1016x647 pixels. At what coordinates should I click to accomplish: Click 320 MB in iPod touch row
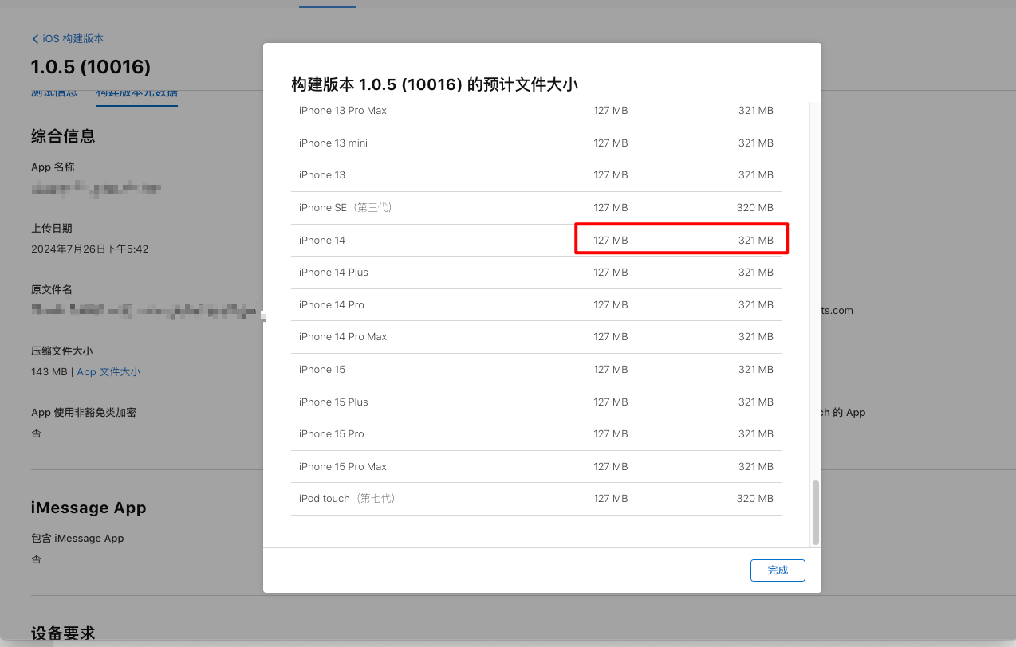click(755, 499)
